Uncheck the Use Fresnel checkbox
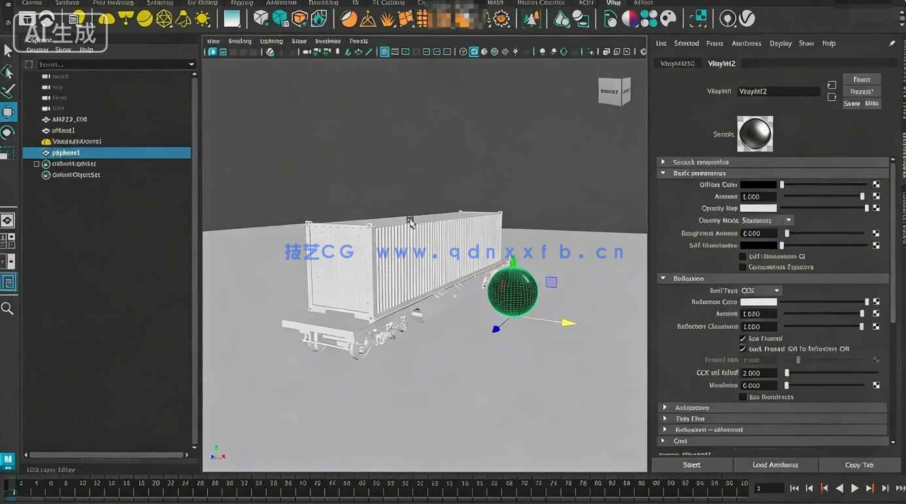 click(x=743, y=339)
